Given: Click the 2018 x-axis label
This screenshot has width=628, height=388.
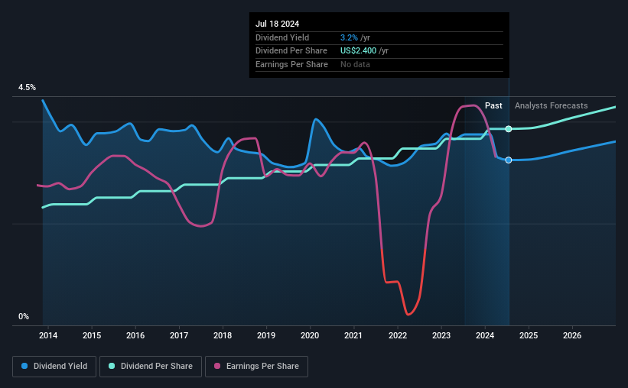Looking at the screenshot, I should pyautogui.click(x=223, y=335).
